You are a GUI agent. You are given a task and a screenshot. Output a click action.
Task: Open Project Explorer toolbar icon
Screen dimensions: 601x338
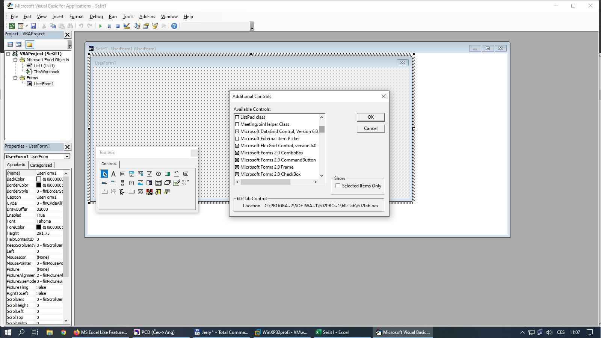[x=137, y=26]
